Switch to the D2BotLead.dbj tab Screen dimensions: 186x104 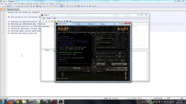[x=13, y=10]
